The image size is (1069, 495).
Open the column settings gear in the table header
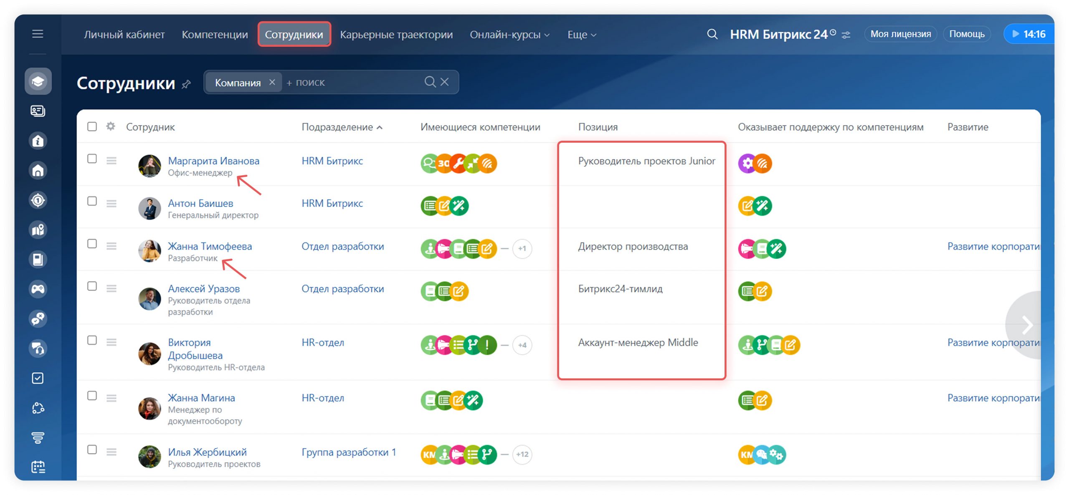[x=110, y=127]
